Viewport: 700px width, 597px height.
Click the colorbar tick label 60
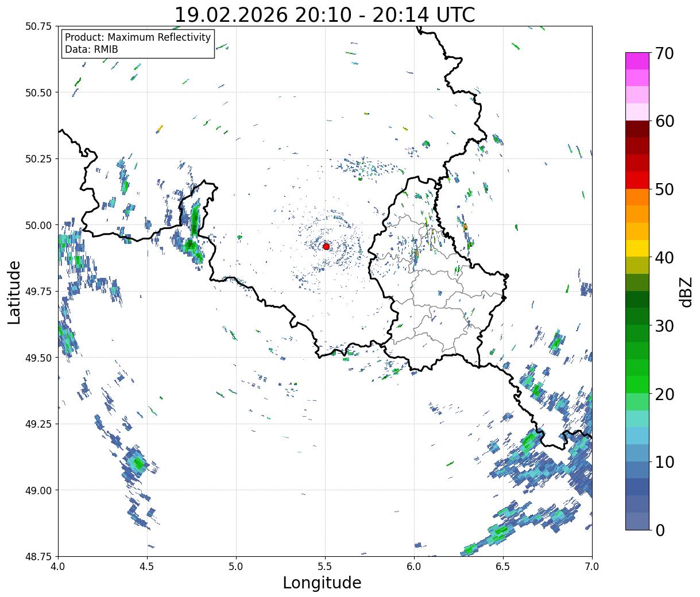665,121
